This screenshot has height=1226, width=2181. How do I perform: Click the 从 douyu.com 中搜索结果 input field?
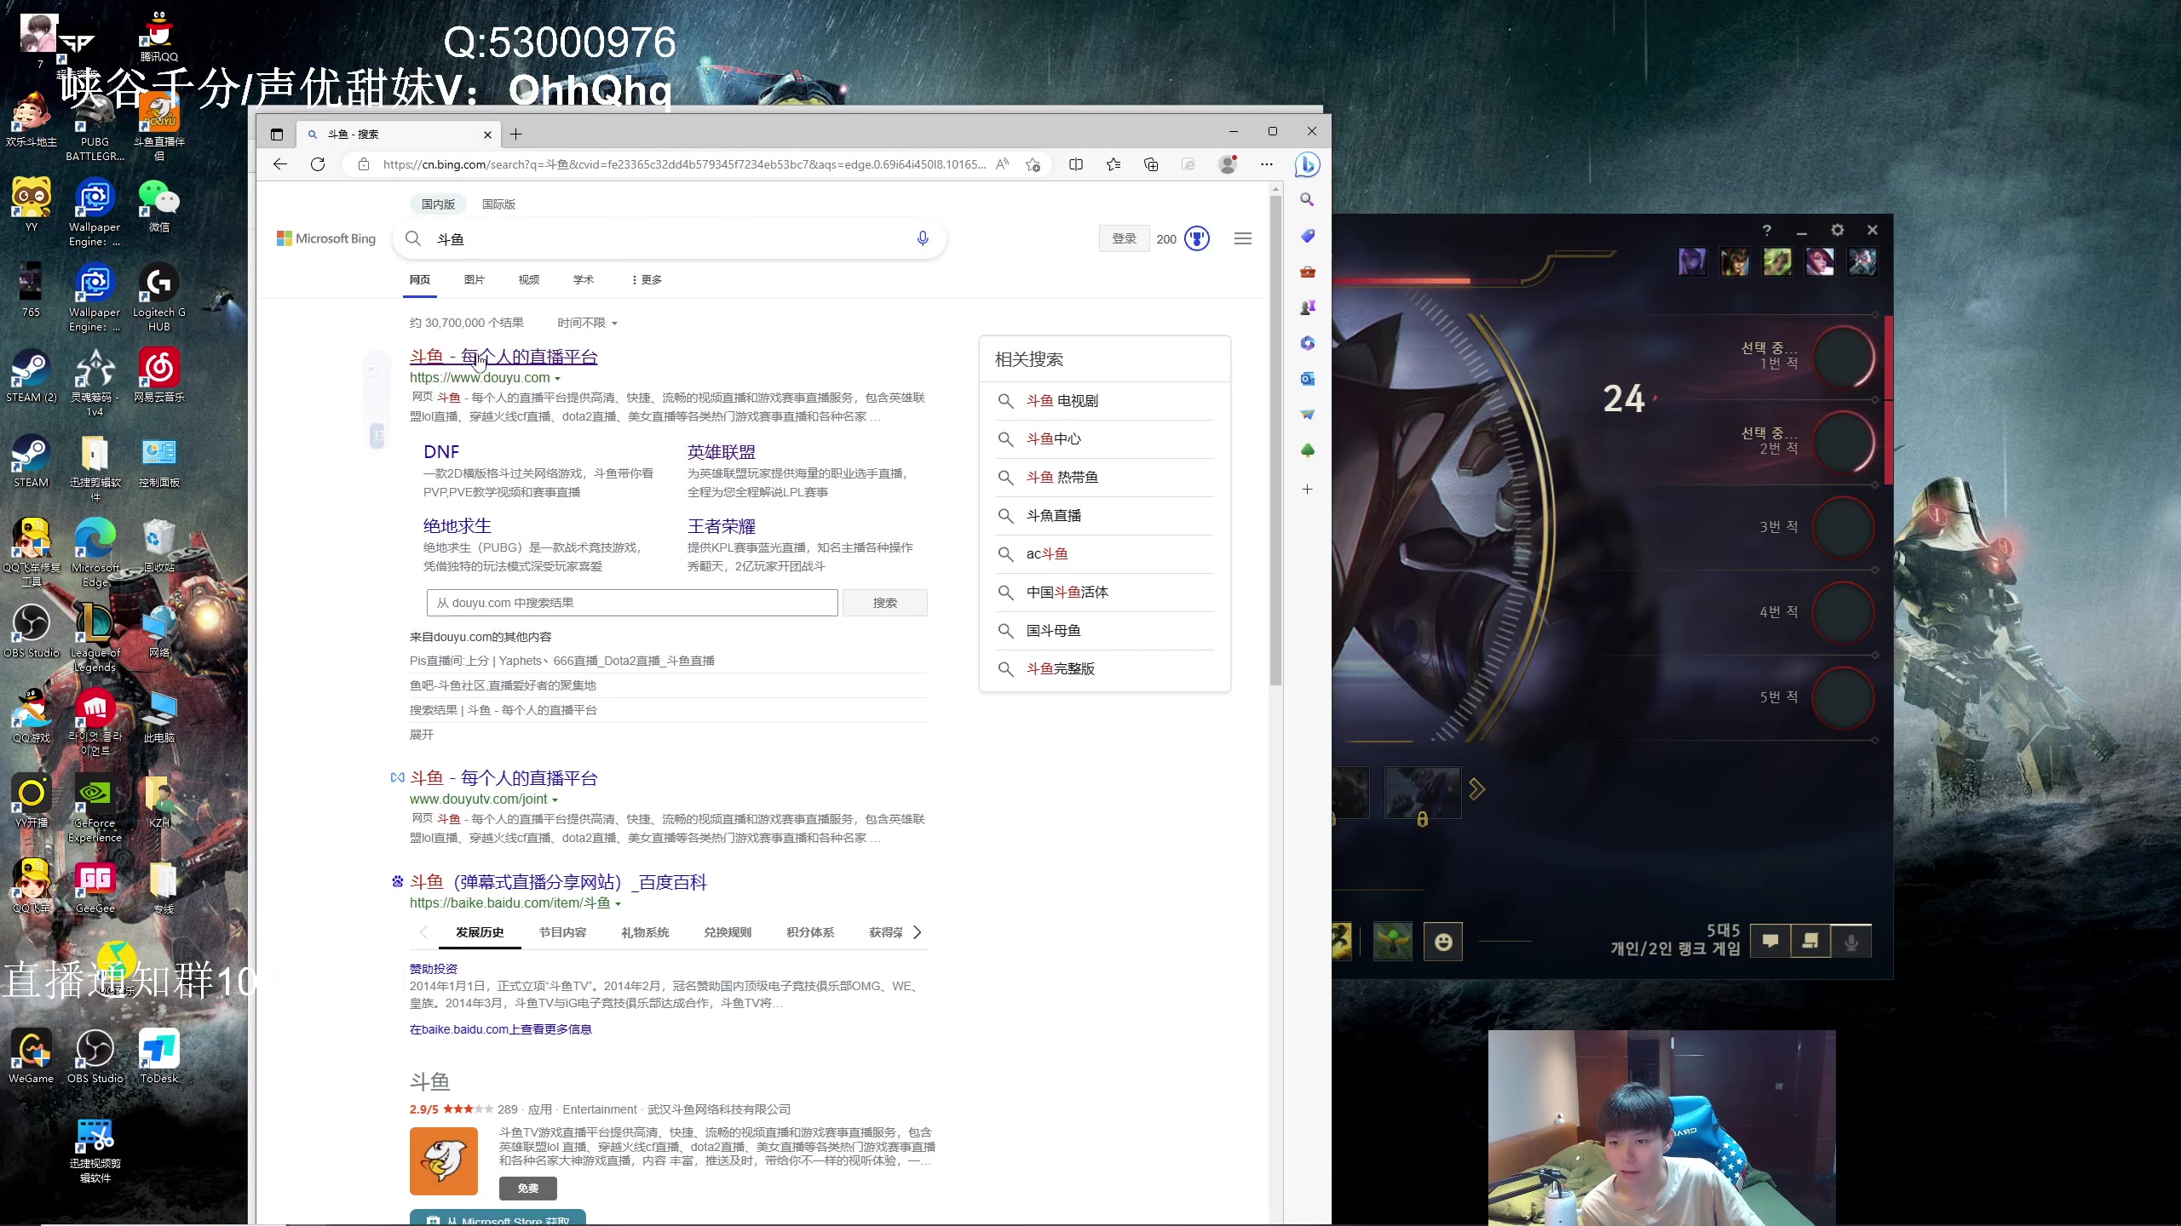tap(632, 603)
